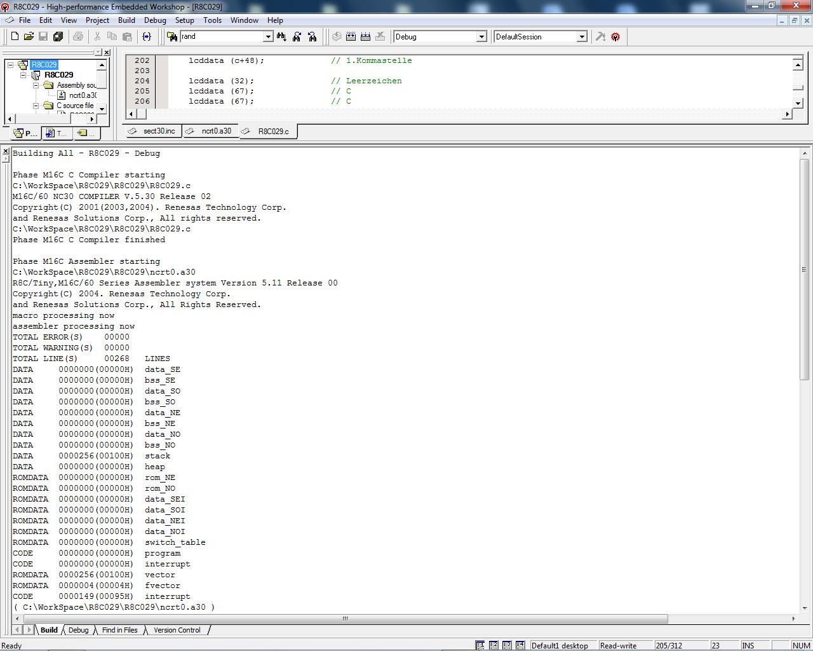Open the Tools menu
The height and width of the screenshot is (651, 813).
pyautogui.click(x=212, y=20)
